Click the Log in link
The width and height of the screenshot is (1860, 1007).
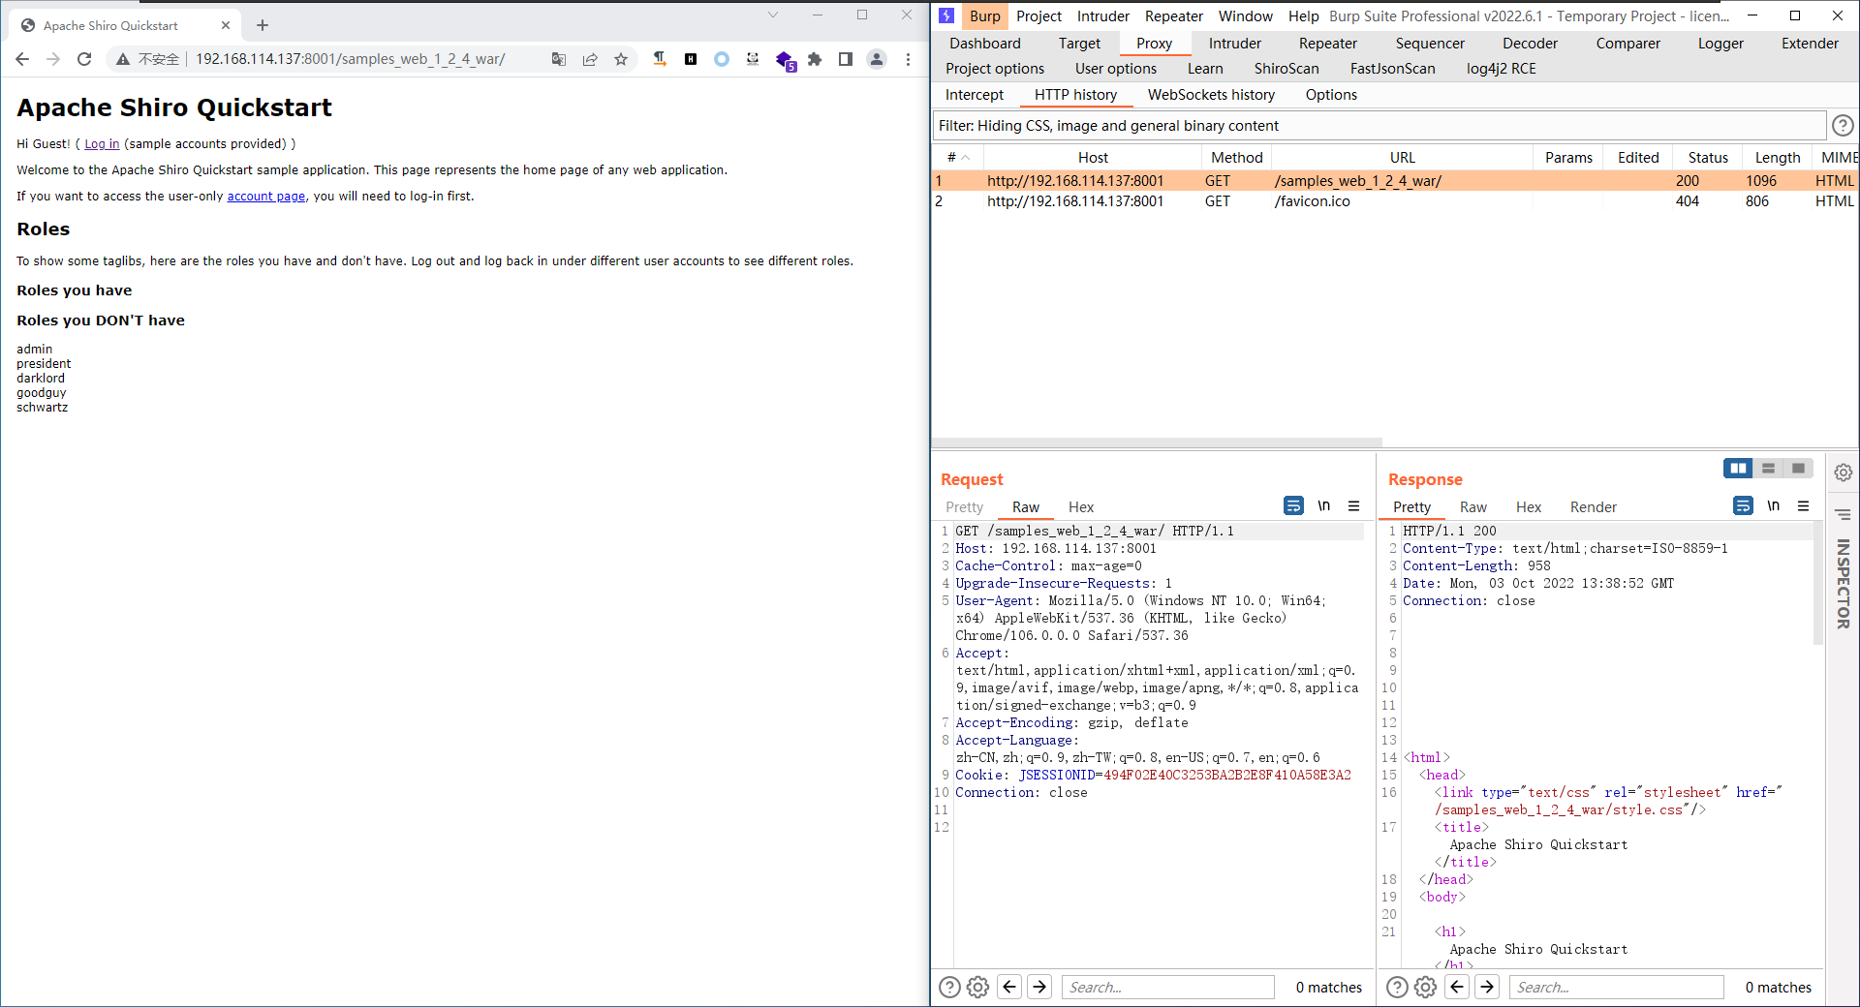coord(102,144)
